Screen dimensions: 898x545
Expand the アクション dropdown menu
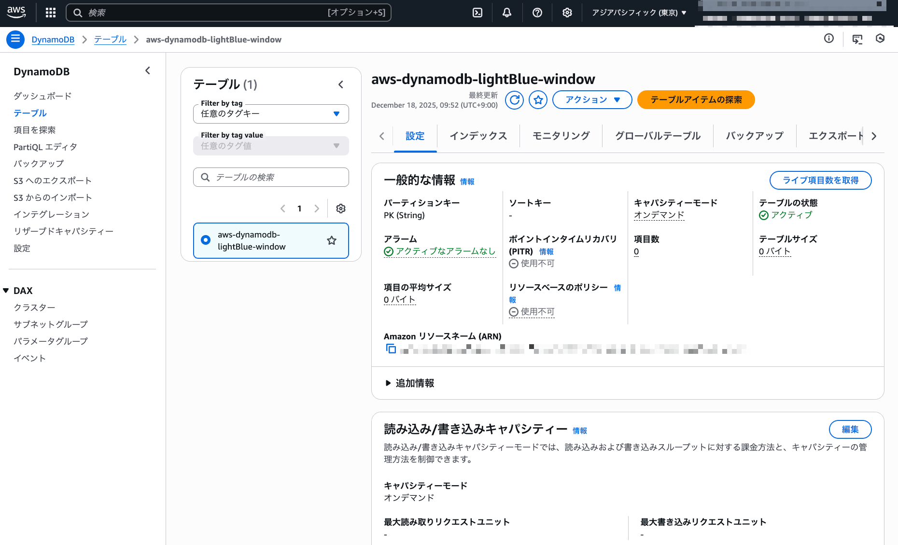pos(592,100)
